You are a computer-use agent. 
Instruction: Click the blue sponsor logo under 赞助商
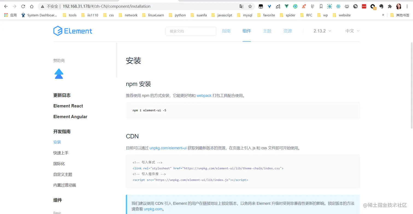tap(59, 74)
